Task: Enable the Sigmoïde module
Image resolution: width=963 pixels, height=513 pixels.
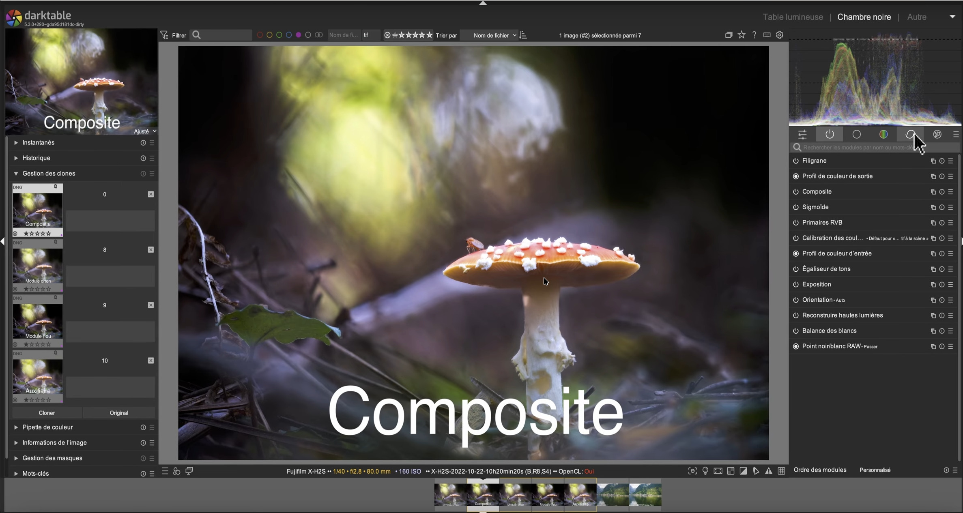Action: point(796,207)
